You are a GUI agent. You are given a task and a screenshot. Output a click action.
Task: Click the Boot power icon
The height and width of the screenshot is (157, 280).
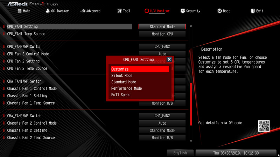click(x=219, y=11)
